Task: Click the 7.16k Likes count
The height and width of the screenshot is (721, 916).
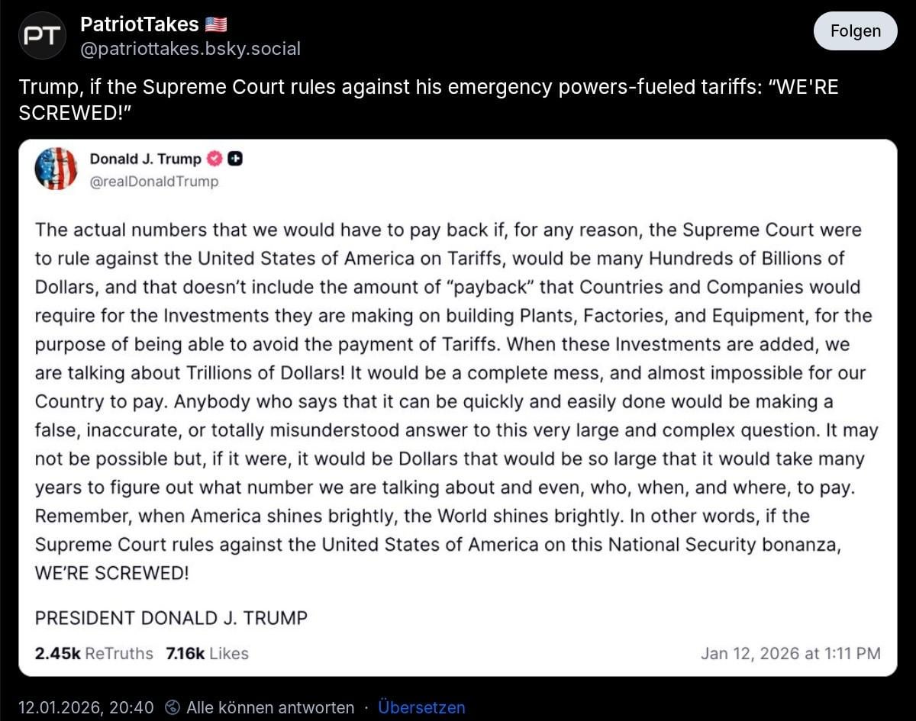Action: pos(207,654)
